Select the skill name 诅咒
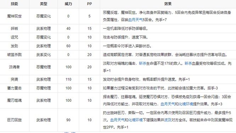 (15, 37)
